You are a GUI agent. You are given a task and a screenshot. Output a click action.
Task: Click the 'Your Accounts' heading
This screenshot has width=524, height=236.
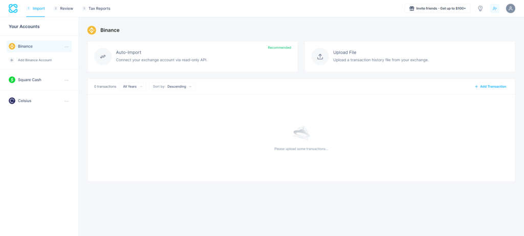[x=24, y=27]
